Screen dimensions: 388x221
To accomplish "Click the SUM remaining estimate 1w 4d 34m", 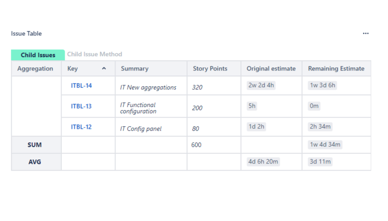I will point(325,145).
